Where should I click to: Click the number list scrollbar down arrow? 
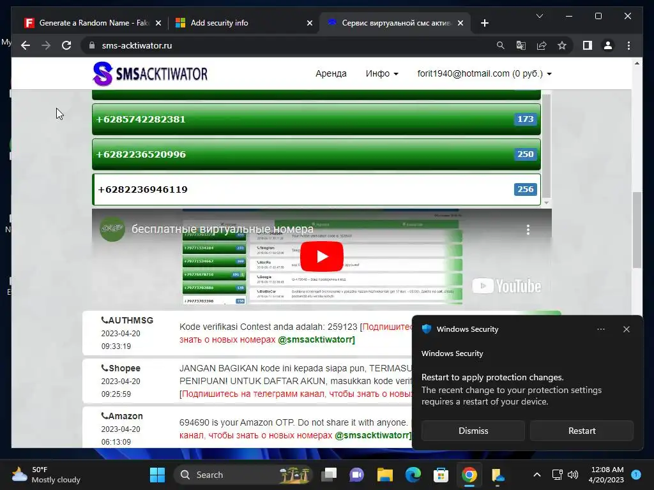tap(546, 203)
